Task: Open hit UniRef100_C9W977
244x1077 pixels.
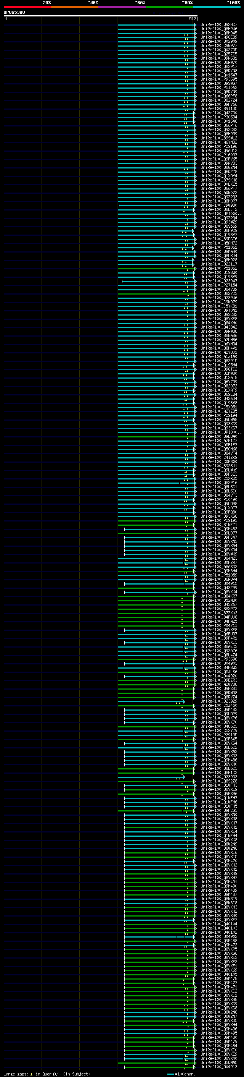Action: tap(219, 45)
